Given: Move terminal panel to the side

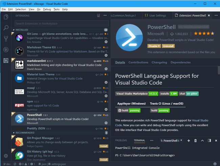Looking at the screenshot, I should click(x=209, y=141).
